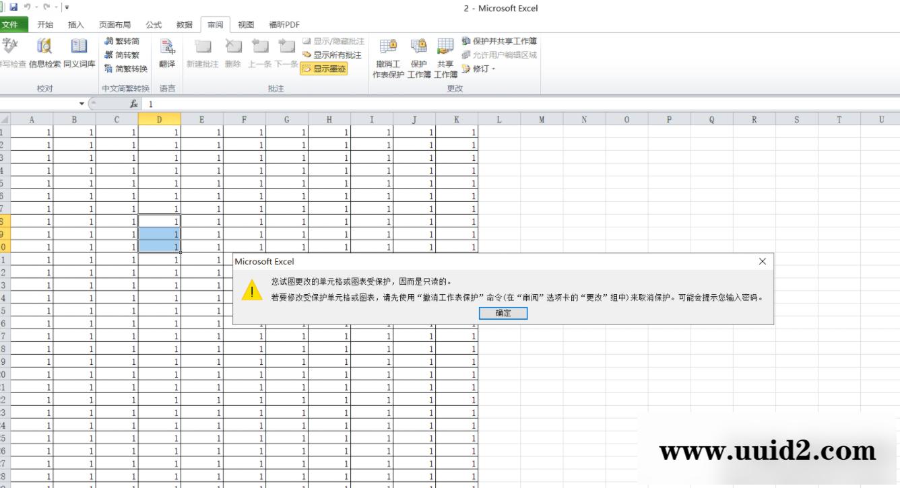Screen dimensions: 900x488
Task: Switch to the 视图 (View) ribbon tab
Action: pyautogui.click(x=245, y=24)
